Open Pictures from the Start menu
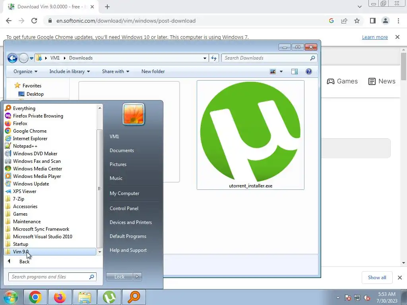Viewport: 407px width, 305px height. pyautogui.click(x=118, y=164)
